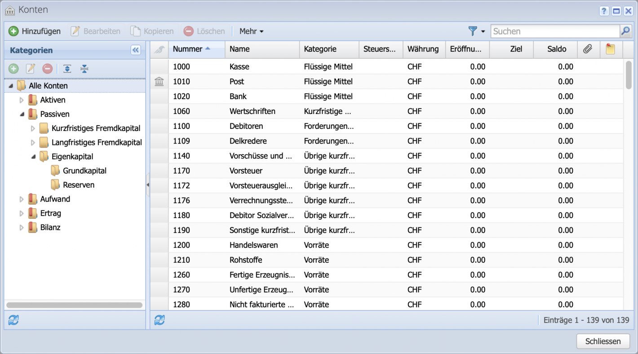The image size is (638, 354).
Task: Select the edit category pencil icon
Action: [30, 68]
